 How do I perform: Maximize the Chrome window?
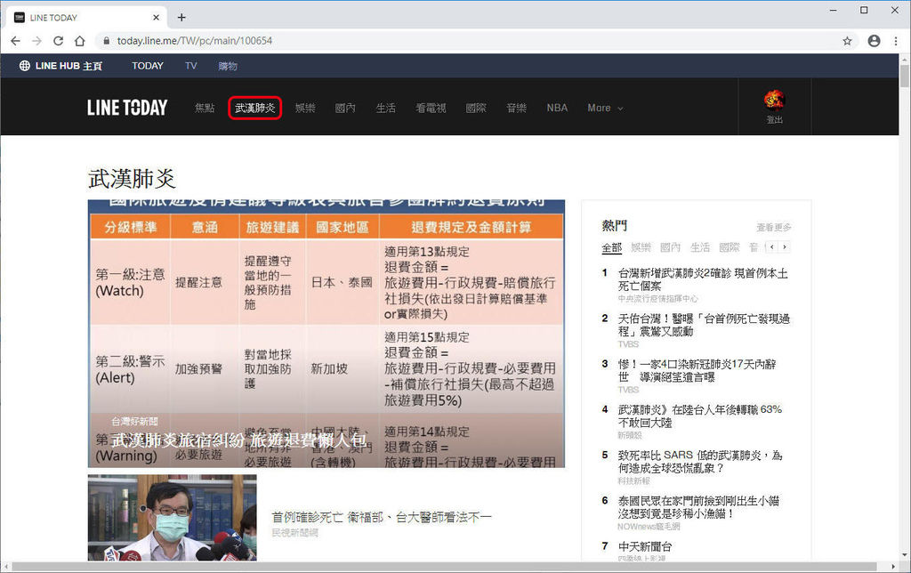[x=864, y=10]
